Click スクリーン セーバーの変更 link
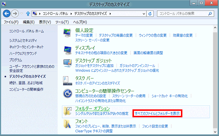The width and height of the screenshot is (219, 136). click(92, 40)
